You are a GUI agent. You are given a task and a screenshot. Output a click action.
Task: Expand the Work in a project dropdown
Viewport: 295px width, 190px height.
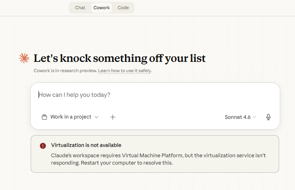70,117
